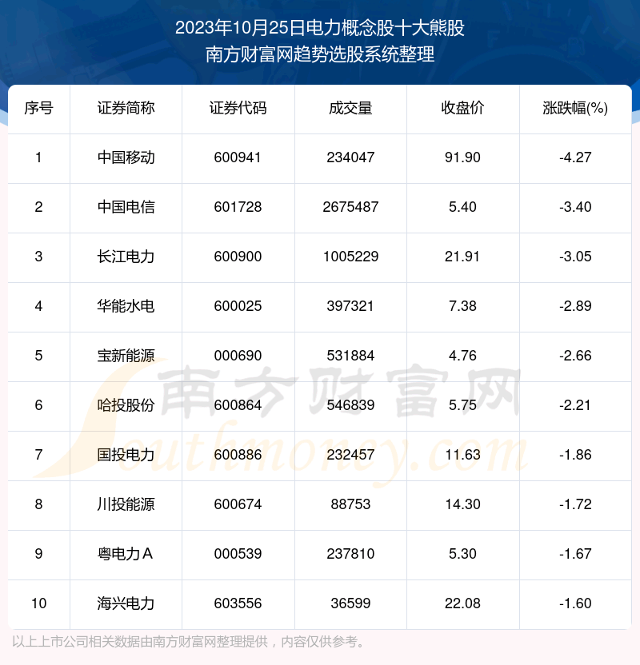This screenshot has width=640, height=665.
Task: Click stock code 600941
Action: click(x=238, y=157)
